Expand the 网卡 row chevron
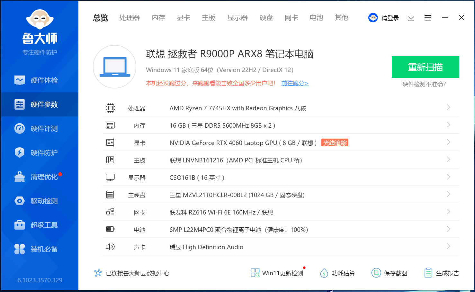The width and height of the screenshot is (475, 292). 449,212
